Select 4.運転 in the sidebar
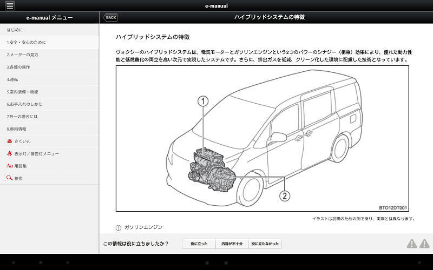 [49, 79]
